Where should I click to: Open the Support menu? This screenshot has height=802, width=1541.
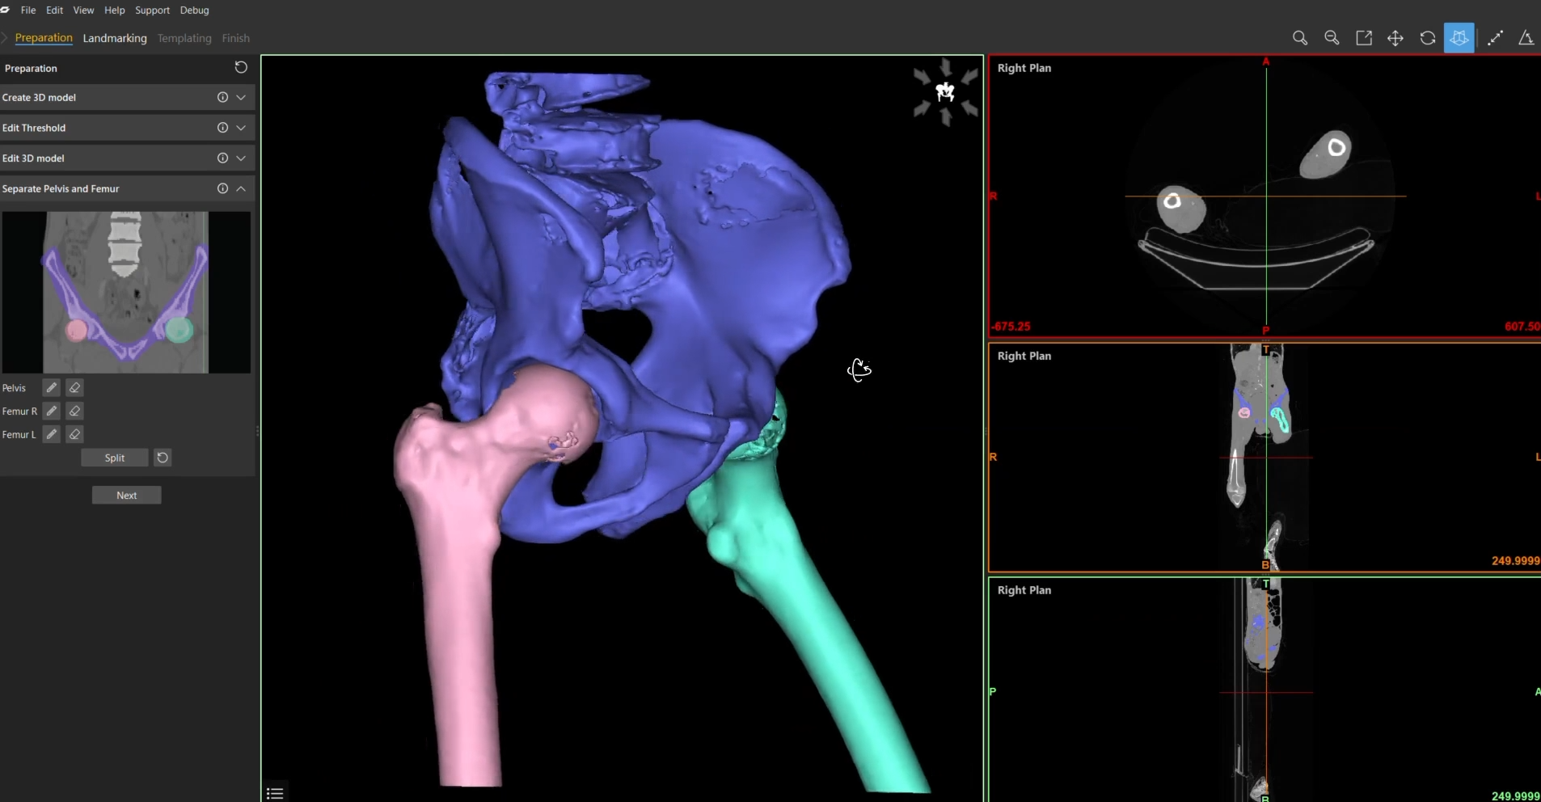coord(152,11)
